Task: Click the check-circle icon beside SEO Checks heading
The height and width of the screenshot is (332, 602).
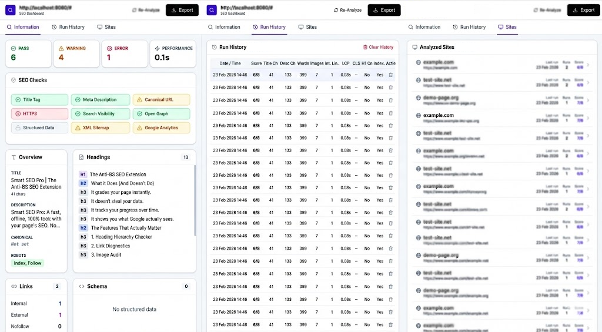Action: click(14, 81)
